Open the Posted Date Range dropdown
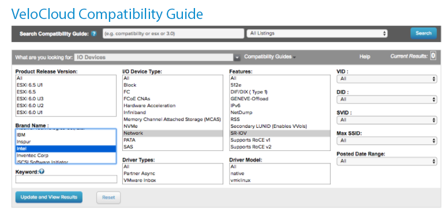The image size is (442, 209). click(387, 161)
